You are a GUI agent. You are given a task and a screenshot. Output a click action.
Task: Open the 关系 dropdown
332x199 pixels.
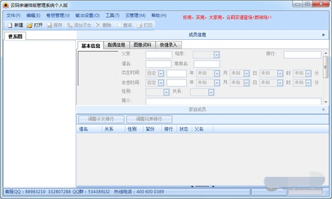coord(211,92)
